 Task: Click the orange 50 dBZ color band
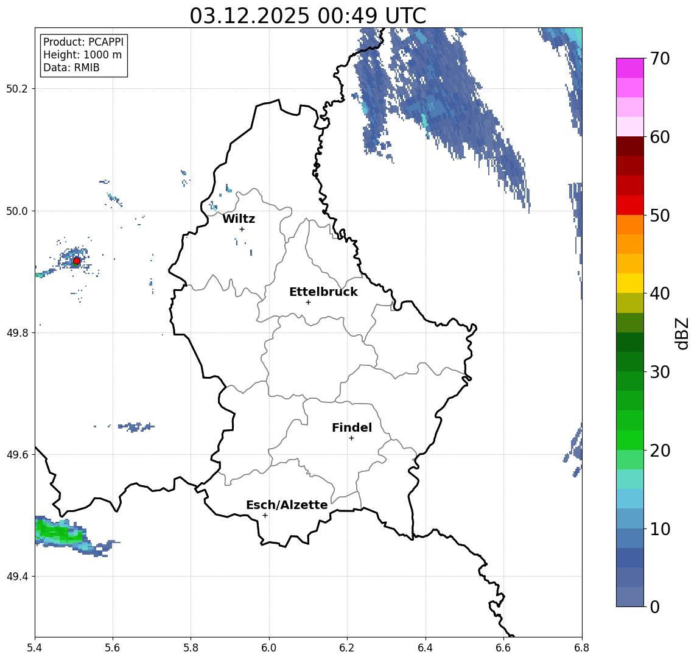tap(630, 225)
